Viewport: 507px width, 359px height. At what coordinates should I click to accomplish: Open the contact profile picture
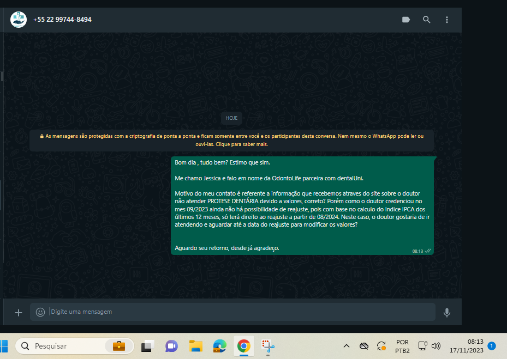19,20
